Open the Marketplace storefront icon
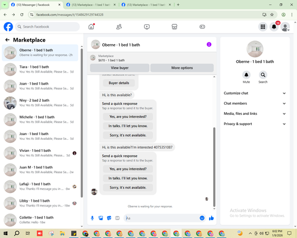The width and height of the screenshot is (297, 238). click(174, 27)
